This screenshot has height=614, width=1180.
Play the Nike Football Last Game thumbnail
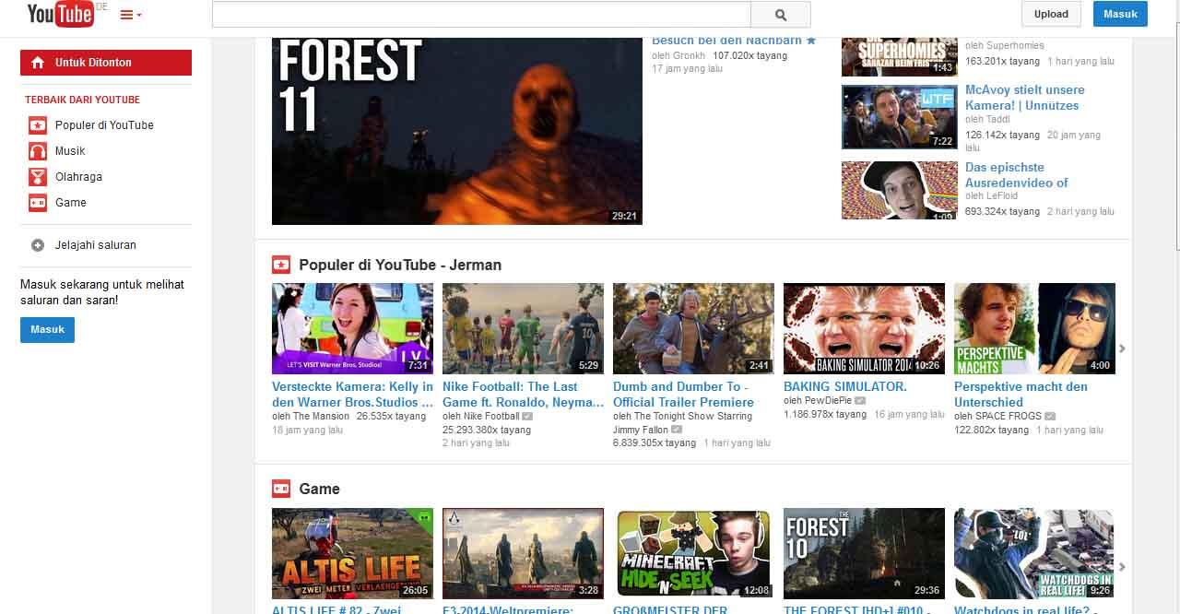click(523, 328)
